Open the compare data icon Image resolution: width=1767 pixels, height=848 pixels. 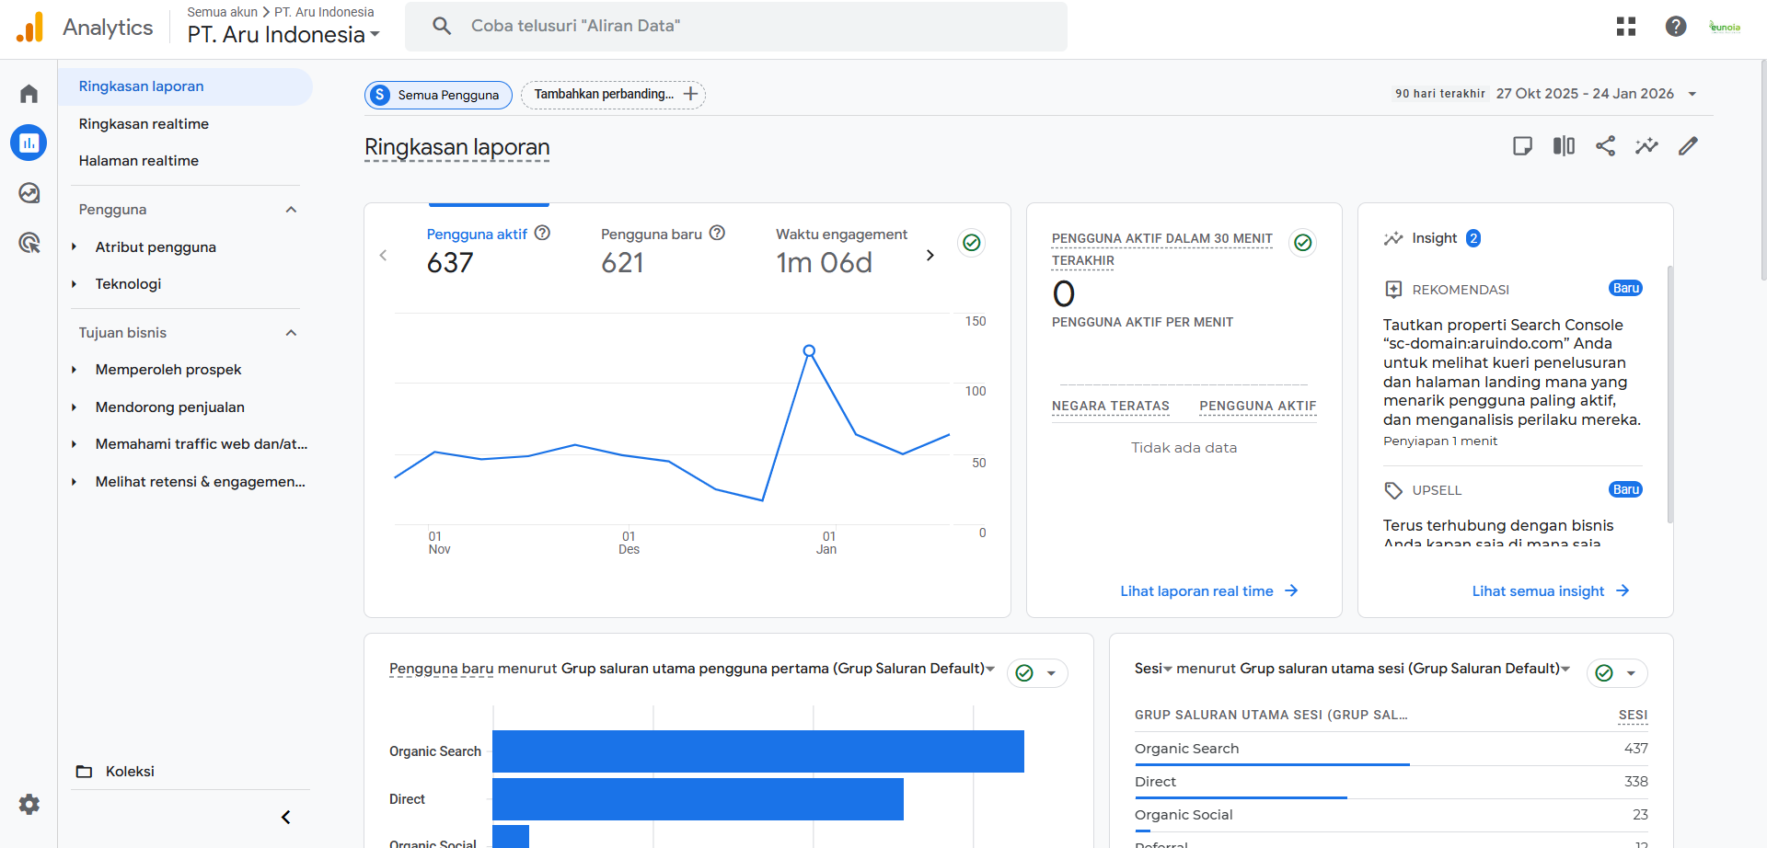(1564, 146)
